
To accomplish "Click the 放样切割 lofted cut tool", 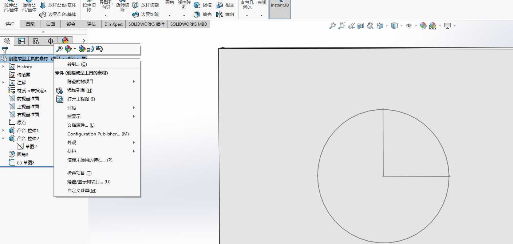I will click(x=145, y=5).
